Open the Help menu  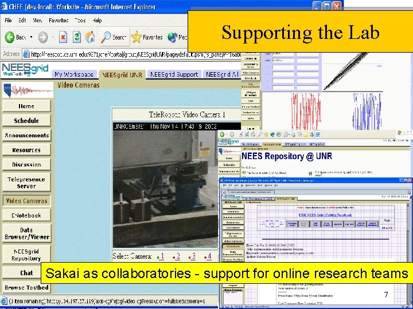[97, 21]
